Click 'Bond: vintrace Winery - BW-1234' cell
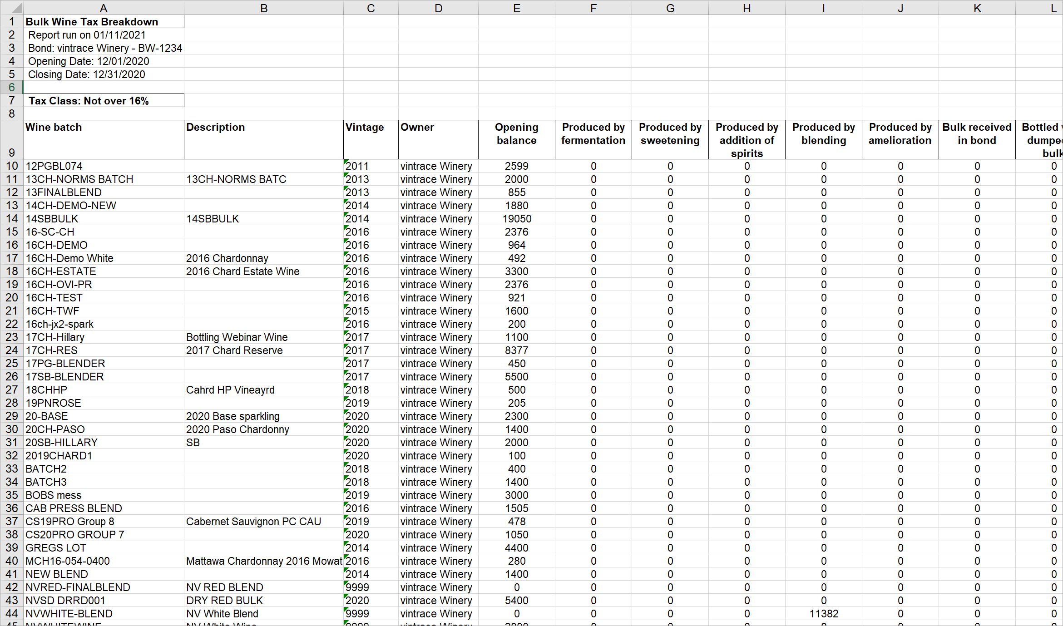Viewport: 1063px width, 626px height. (x=104, y=48)
